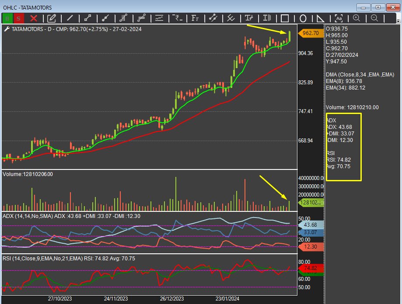Viewport: 402px width, 304px height.
Task: Toggle the green Buy (B) button
Action: point(7,18)
